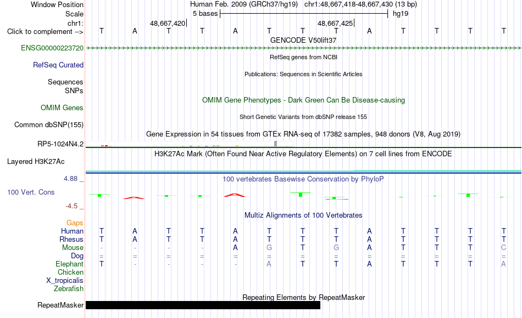Click the C base in the Mouse row
This screenshot has width=522, height=318.
(504, 248)
